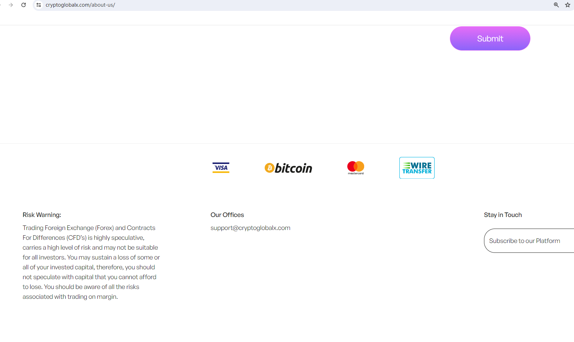Go back using the browser back arrow
Image resolution: width=574 pixels, height=342 pixels.
[1, 5]
